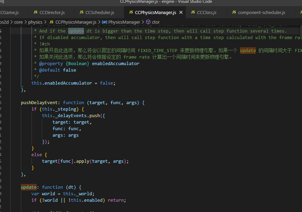Open the core breadcrumb folder
302x212 pixels.
click(18, 22)
